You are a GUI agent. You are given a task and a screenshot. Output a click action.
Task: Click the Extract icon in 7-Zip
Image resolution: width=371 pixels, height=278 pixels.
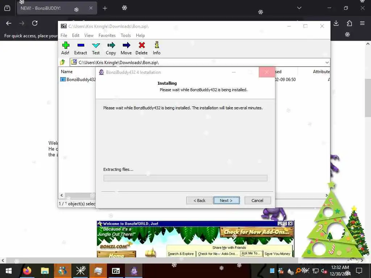click(x=81, y=49)
